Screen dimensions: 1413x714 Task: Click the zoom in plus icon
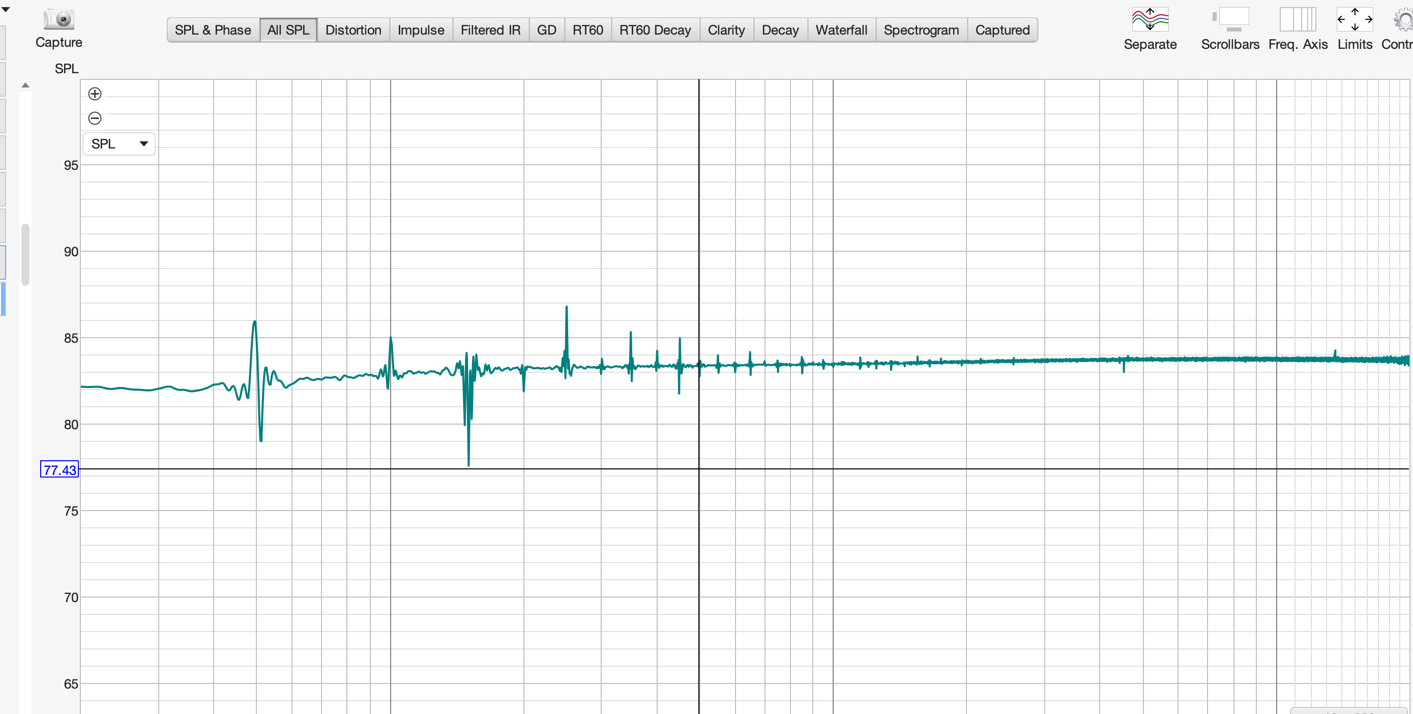click(95, 94)
